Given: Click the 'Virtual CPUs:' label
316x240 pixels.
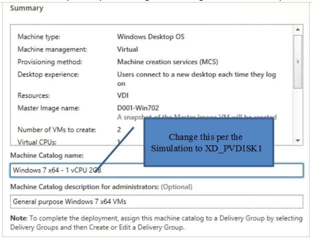Looking at the screenshot, I should (37, 142).
